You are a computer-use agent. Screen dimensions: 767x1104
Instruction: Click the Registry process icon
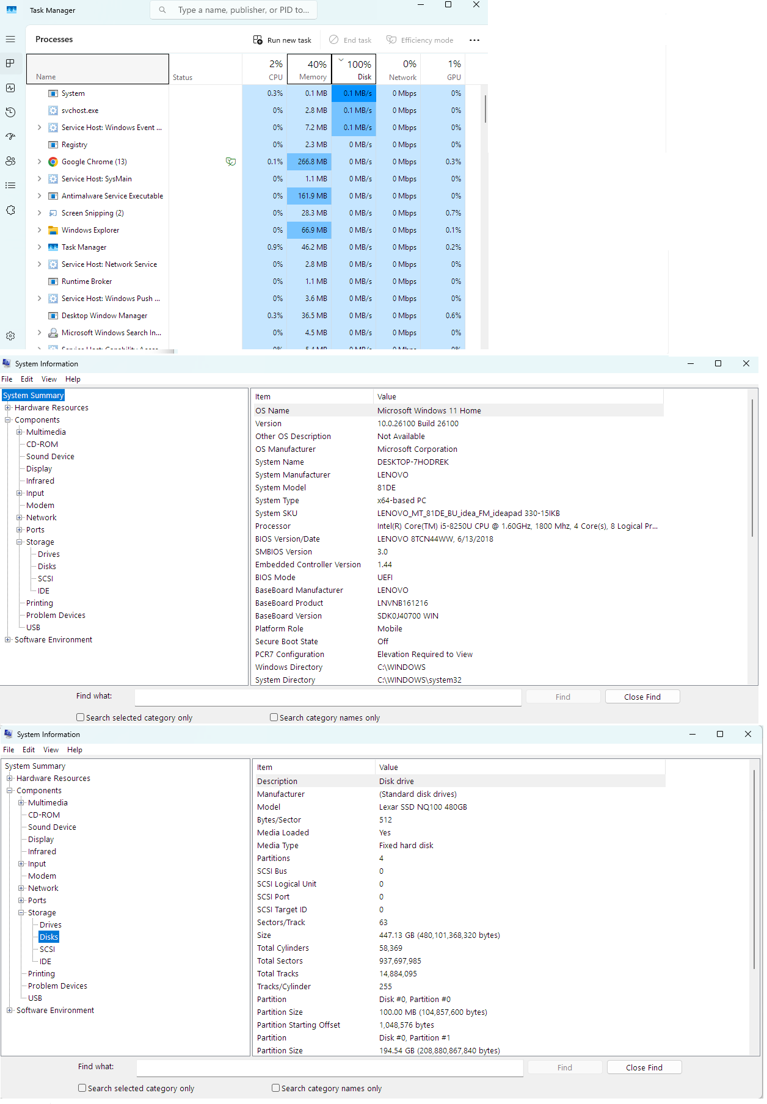point(53,145)
